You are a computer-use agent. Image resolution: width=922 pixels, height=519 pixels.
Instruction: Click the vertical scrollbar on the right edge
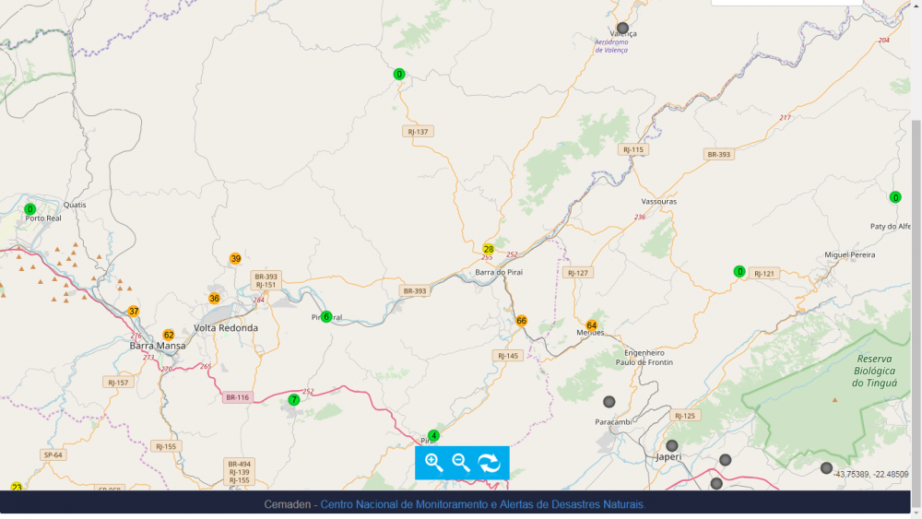point(916,277)
